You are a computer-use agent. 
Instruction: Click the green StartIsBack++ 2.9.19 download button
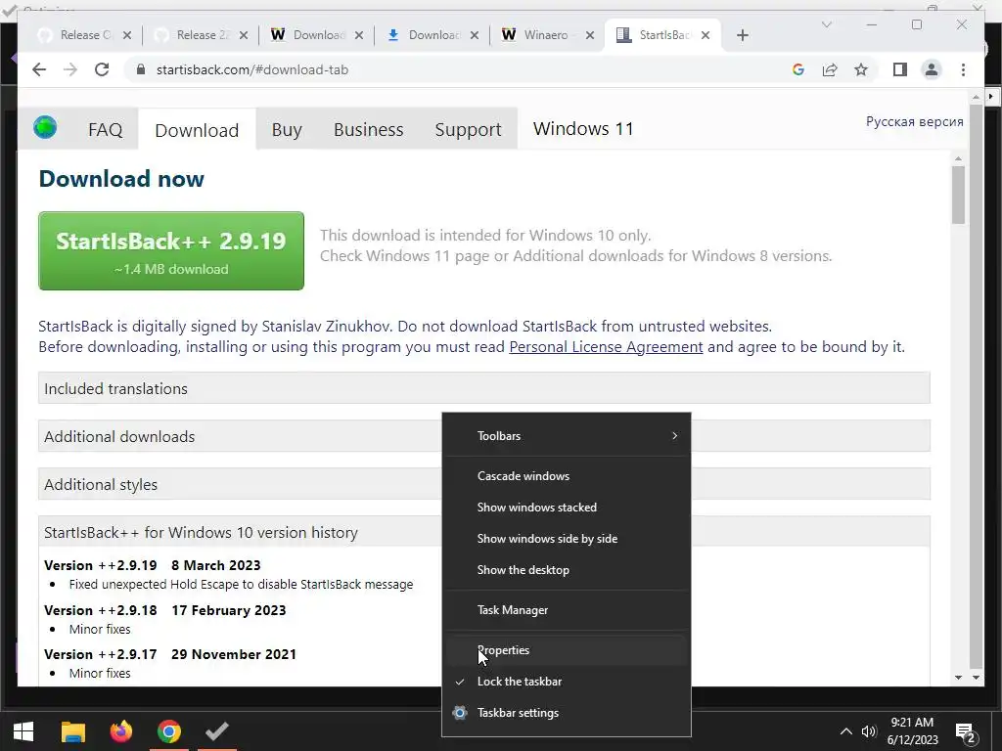click(x=171, y=251)
